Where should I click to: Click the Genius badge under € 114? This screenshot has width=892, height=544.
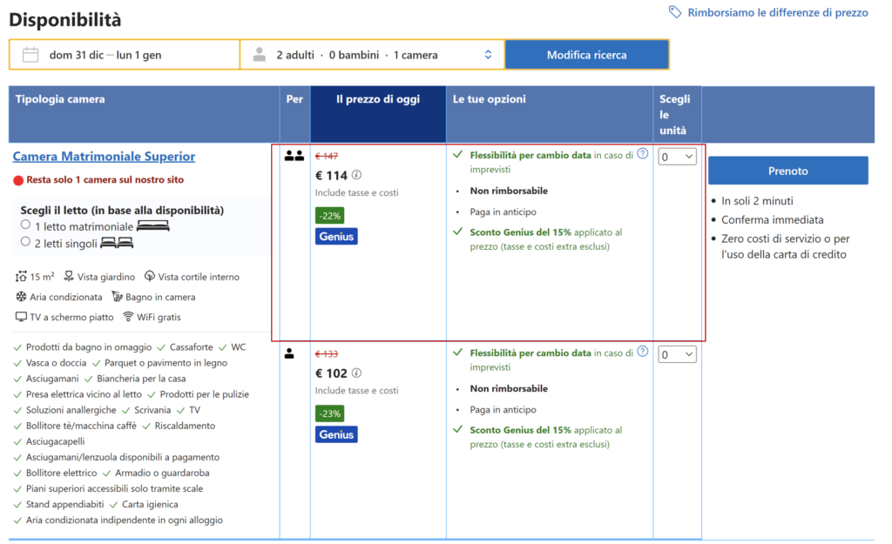(x=336, y=236)
